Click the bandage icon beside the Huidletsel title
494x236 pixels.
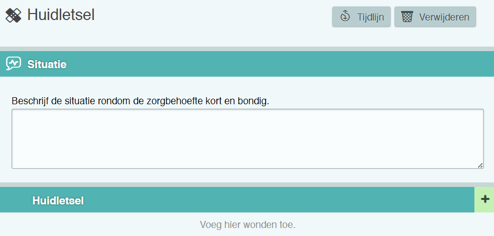coord(13,16)
